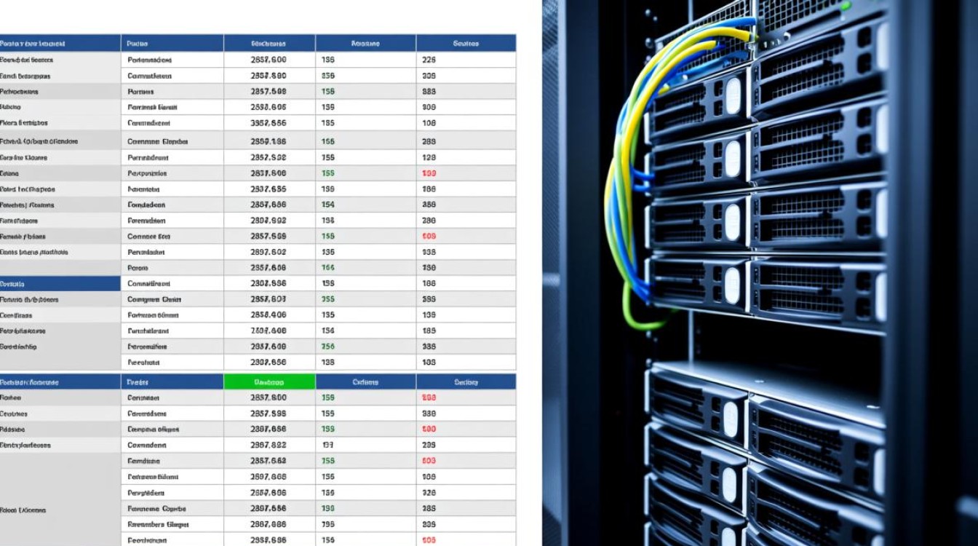This screenshot has height=546, width=978.
Task: Click the green highlighted column header
Action: coord(269,382)
